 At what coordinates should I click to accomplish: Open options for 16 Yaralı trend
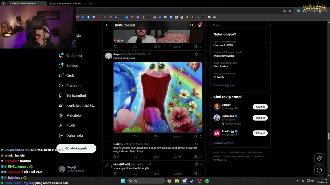tap(266, 74)
